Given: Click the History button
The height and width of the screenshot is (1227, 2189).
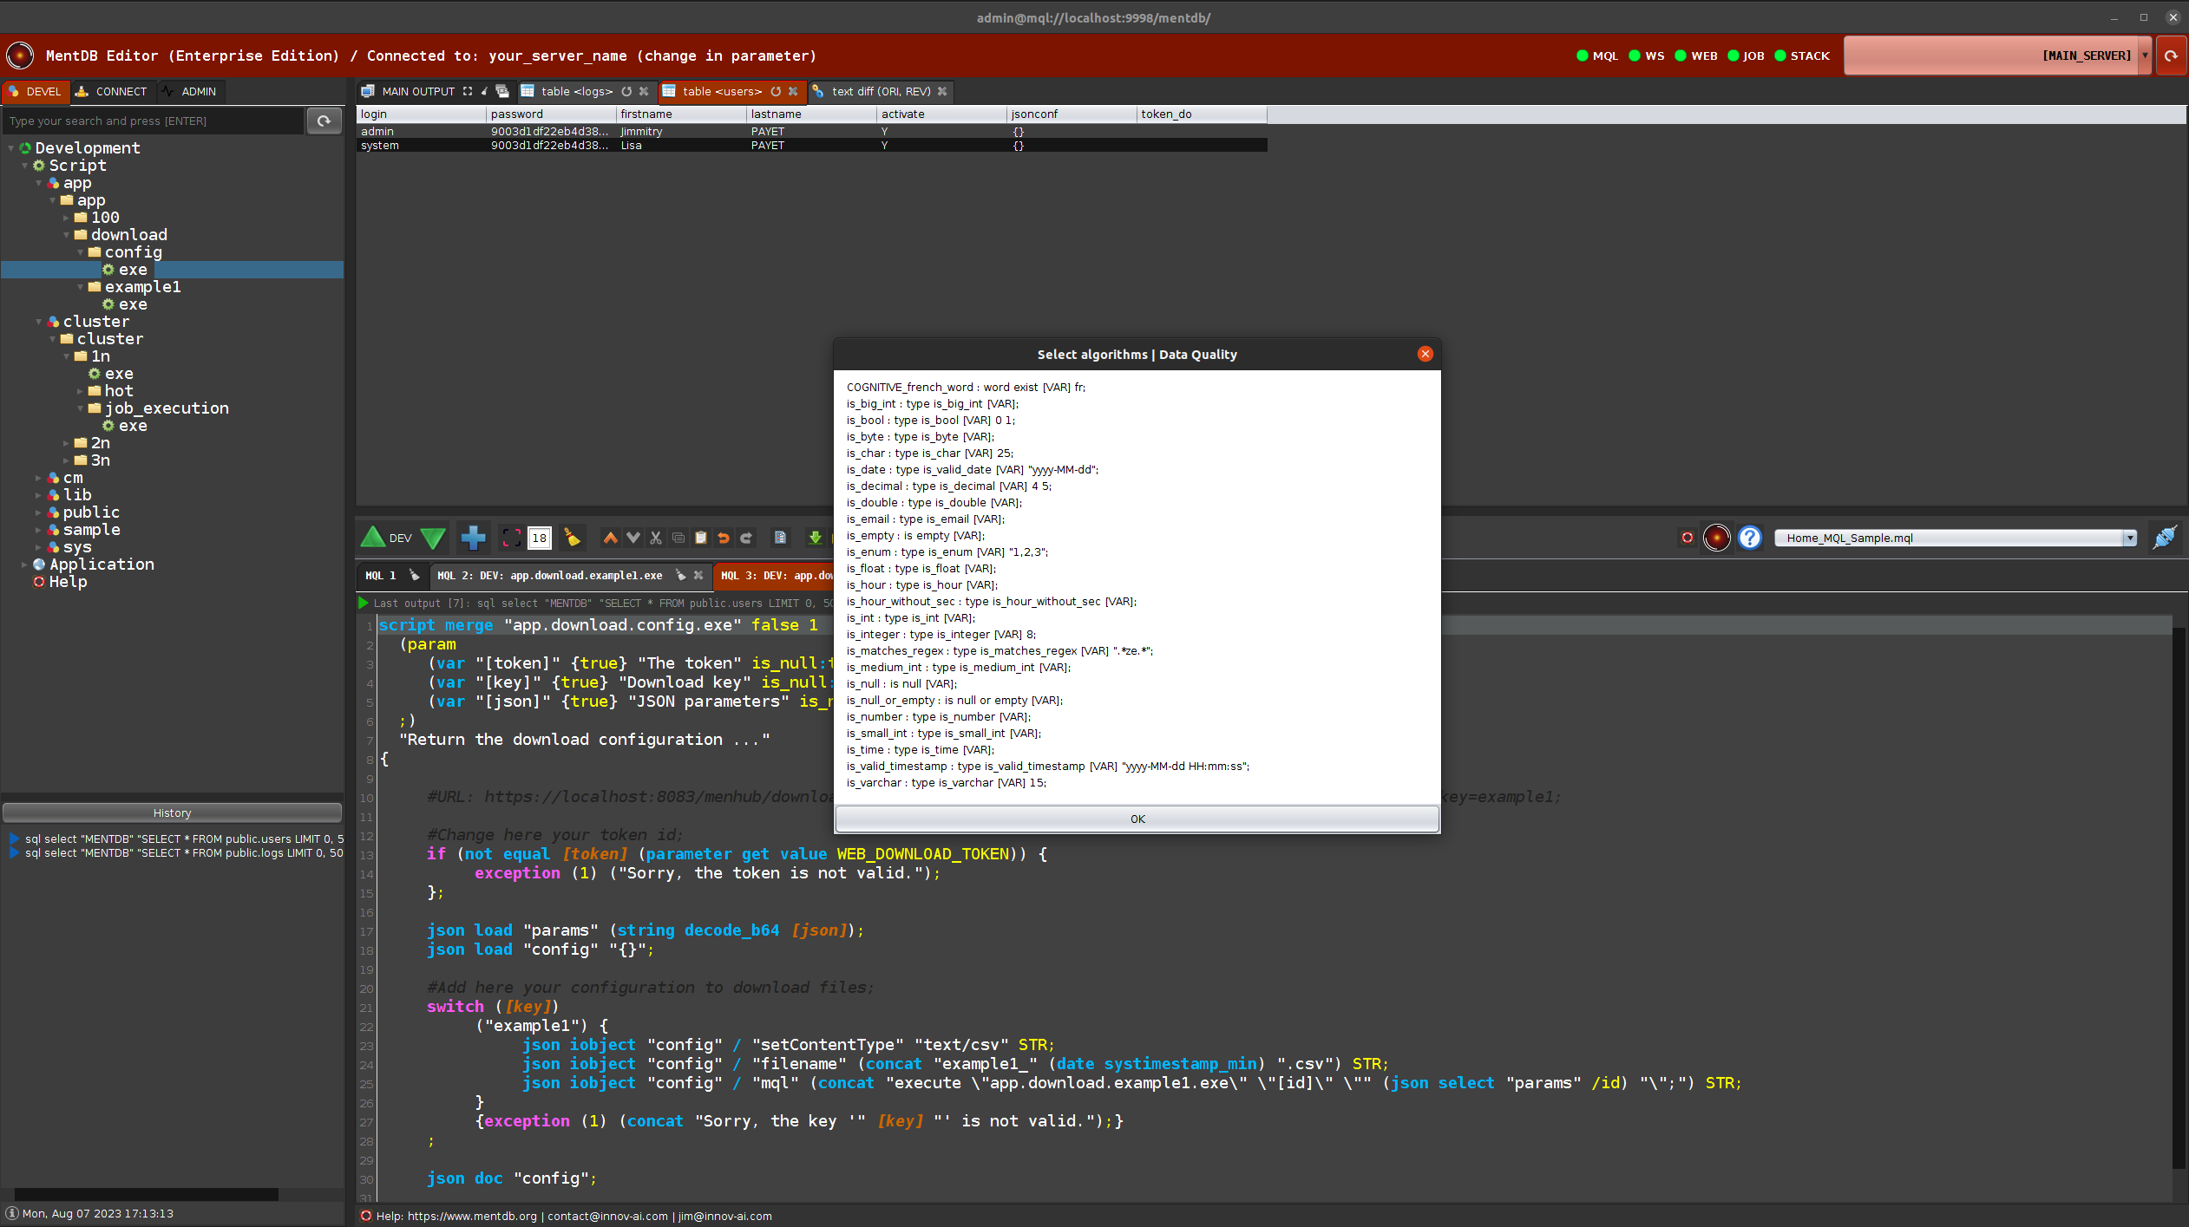Looking at the screenshot, I should tap(172, 813).
